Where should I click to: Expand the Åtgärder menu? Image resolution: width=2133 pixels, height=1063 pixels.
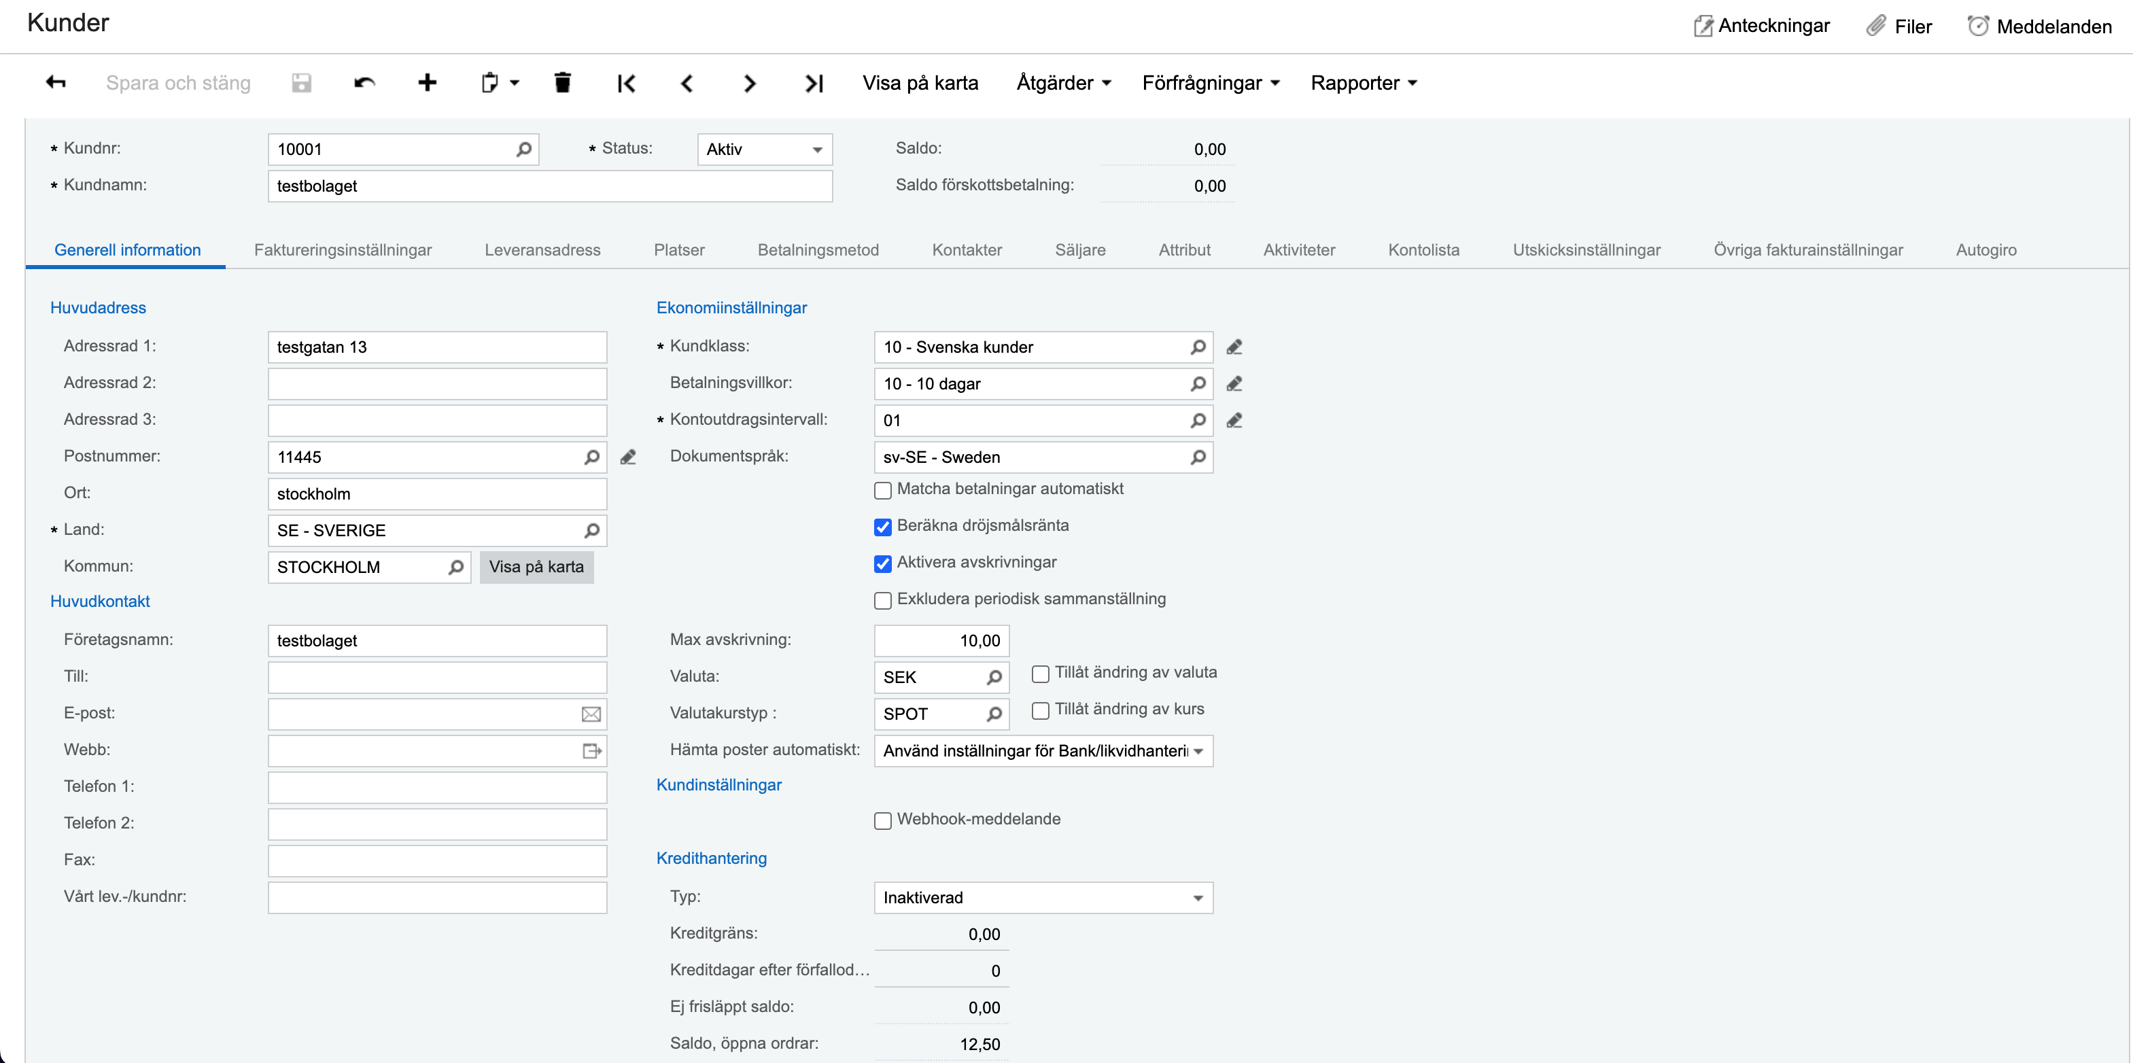[1063, 83]
